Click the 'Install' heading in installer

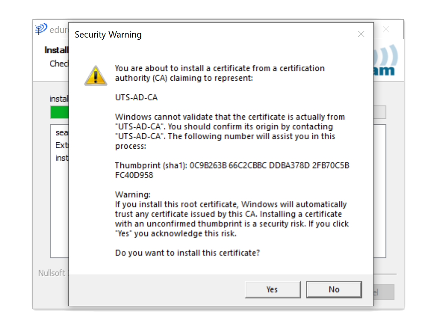coord(56,50)
